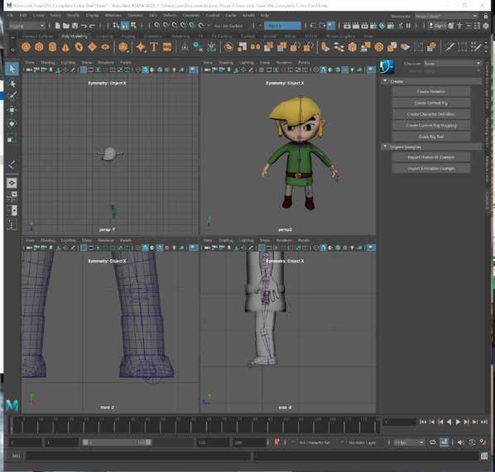Toggle the grid in the top-left viewport
Screen dimensions: 495x472
click(x=84, y=70)
